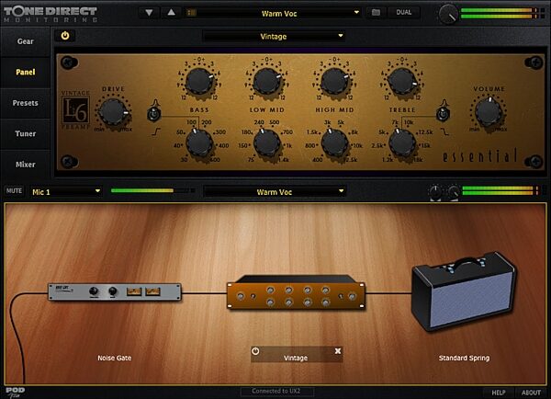Click the TREBLE gain knob
551x399 pixels.
pyautogui.click(x=402, y=80)
